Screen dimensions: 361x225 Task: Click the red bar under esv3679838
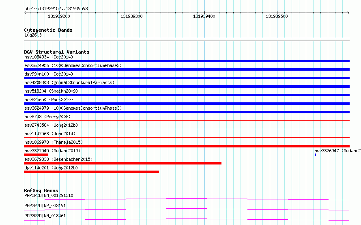click(123, 163)
